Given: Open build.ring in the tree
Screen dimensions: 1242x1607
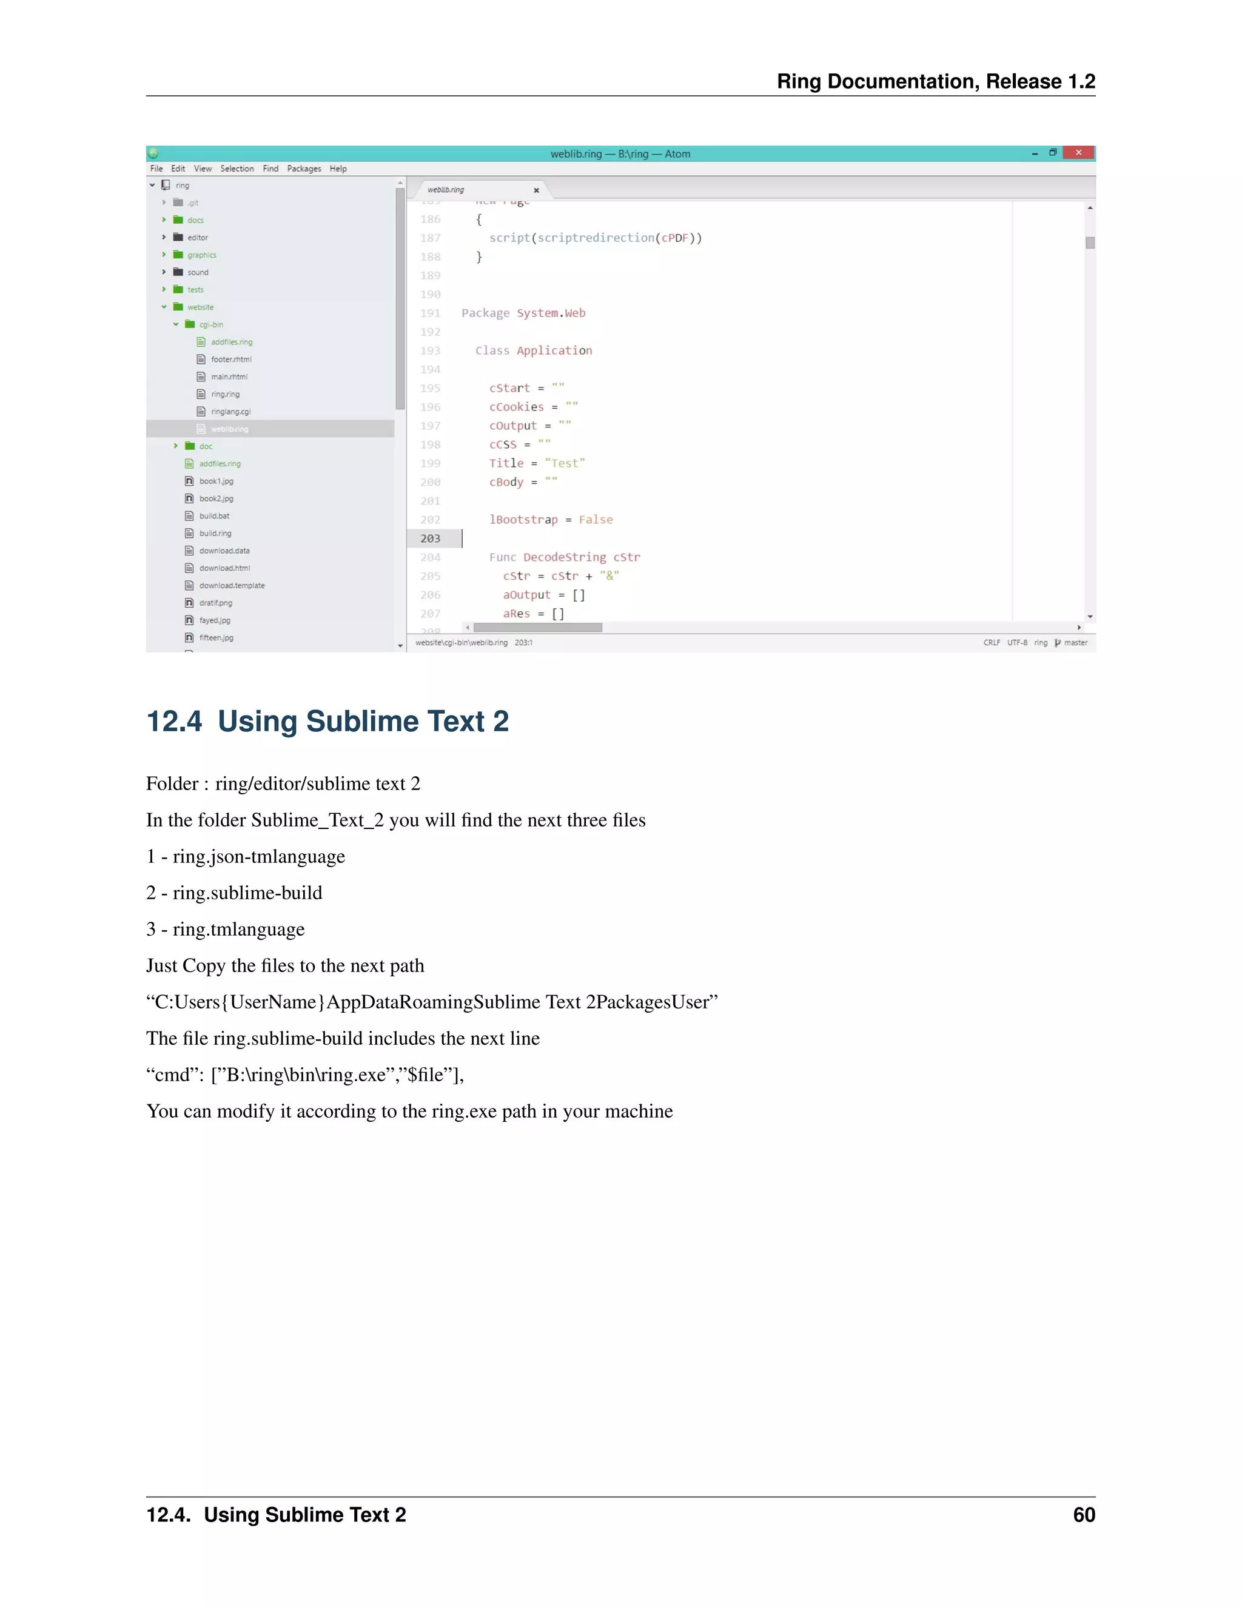Looking at the screenshot, I should coord(215,534).
